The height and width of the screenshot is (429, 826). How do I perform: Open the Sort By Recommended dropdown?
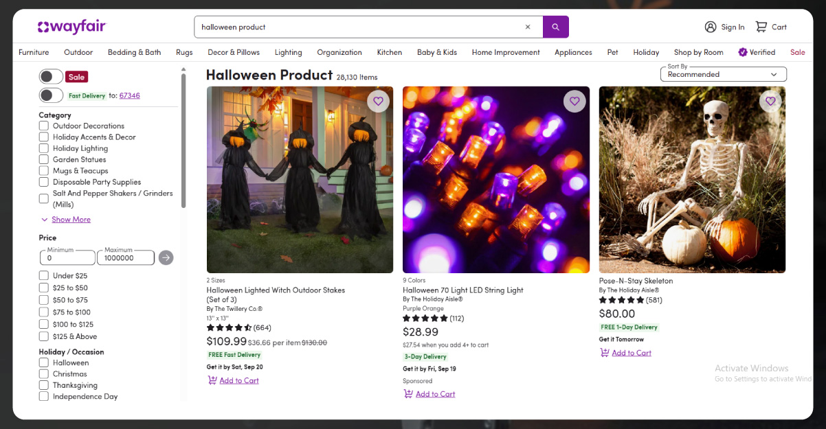[x=723, y=73]
